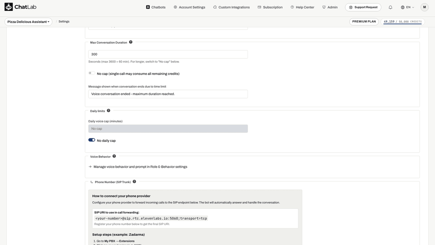
Task: Select the SIP URI code text
Action: (x=151, y=219)
